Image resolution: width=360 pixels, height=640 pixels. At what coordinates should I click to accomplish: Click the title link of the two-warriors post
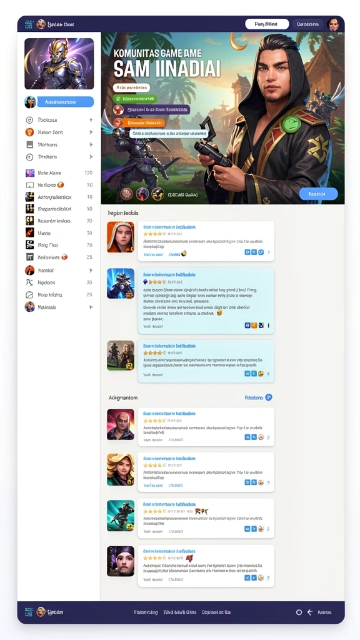click(x=169, y=346)
